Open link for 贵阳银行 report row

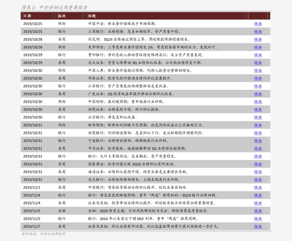pos(258,55)
